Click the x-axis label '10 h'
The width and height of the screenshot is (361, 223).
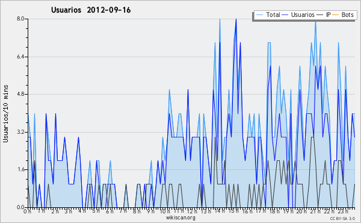pos(165,211)
